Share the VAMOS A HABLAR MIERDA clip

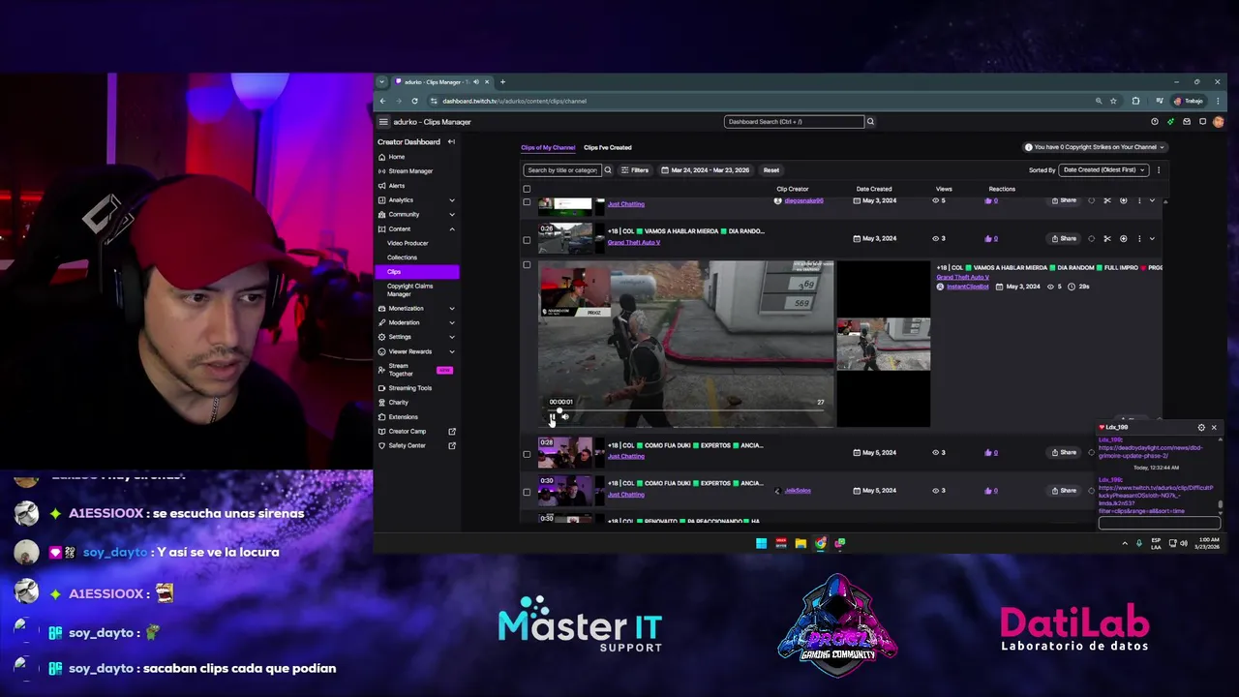tap(1065, 239)
